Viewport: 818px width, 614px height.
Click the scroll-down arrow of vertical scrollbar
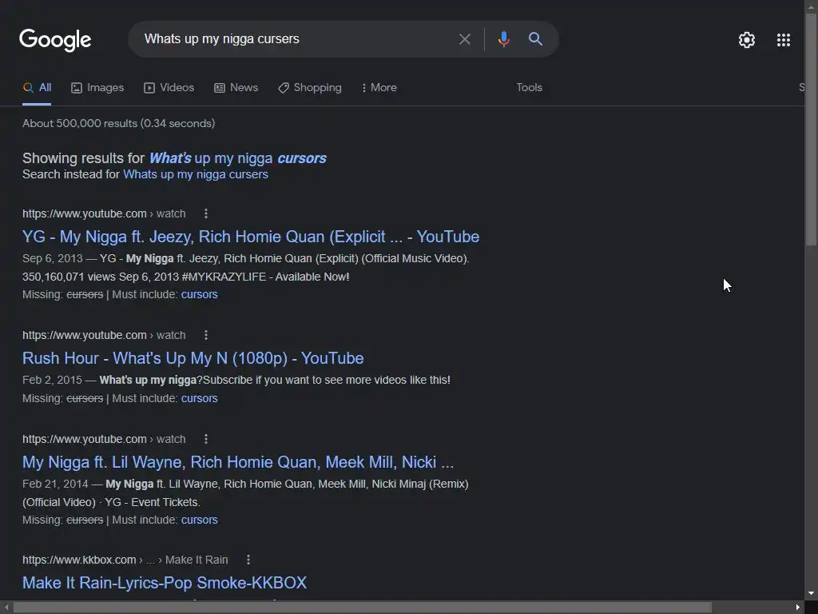tap(812, 594)
